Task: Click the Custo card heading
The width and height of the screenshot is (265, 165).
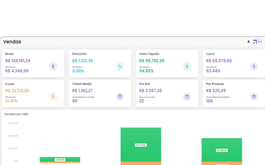Action: point(10,84)
